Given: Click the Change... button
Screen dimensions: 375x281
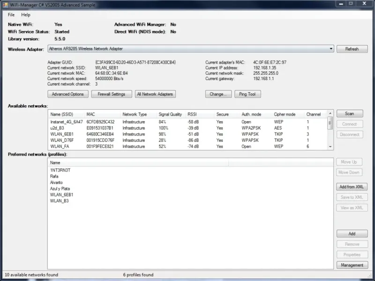Looking at the screenshot, I should point(218,94).
